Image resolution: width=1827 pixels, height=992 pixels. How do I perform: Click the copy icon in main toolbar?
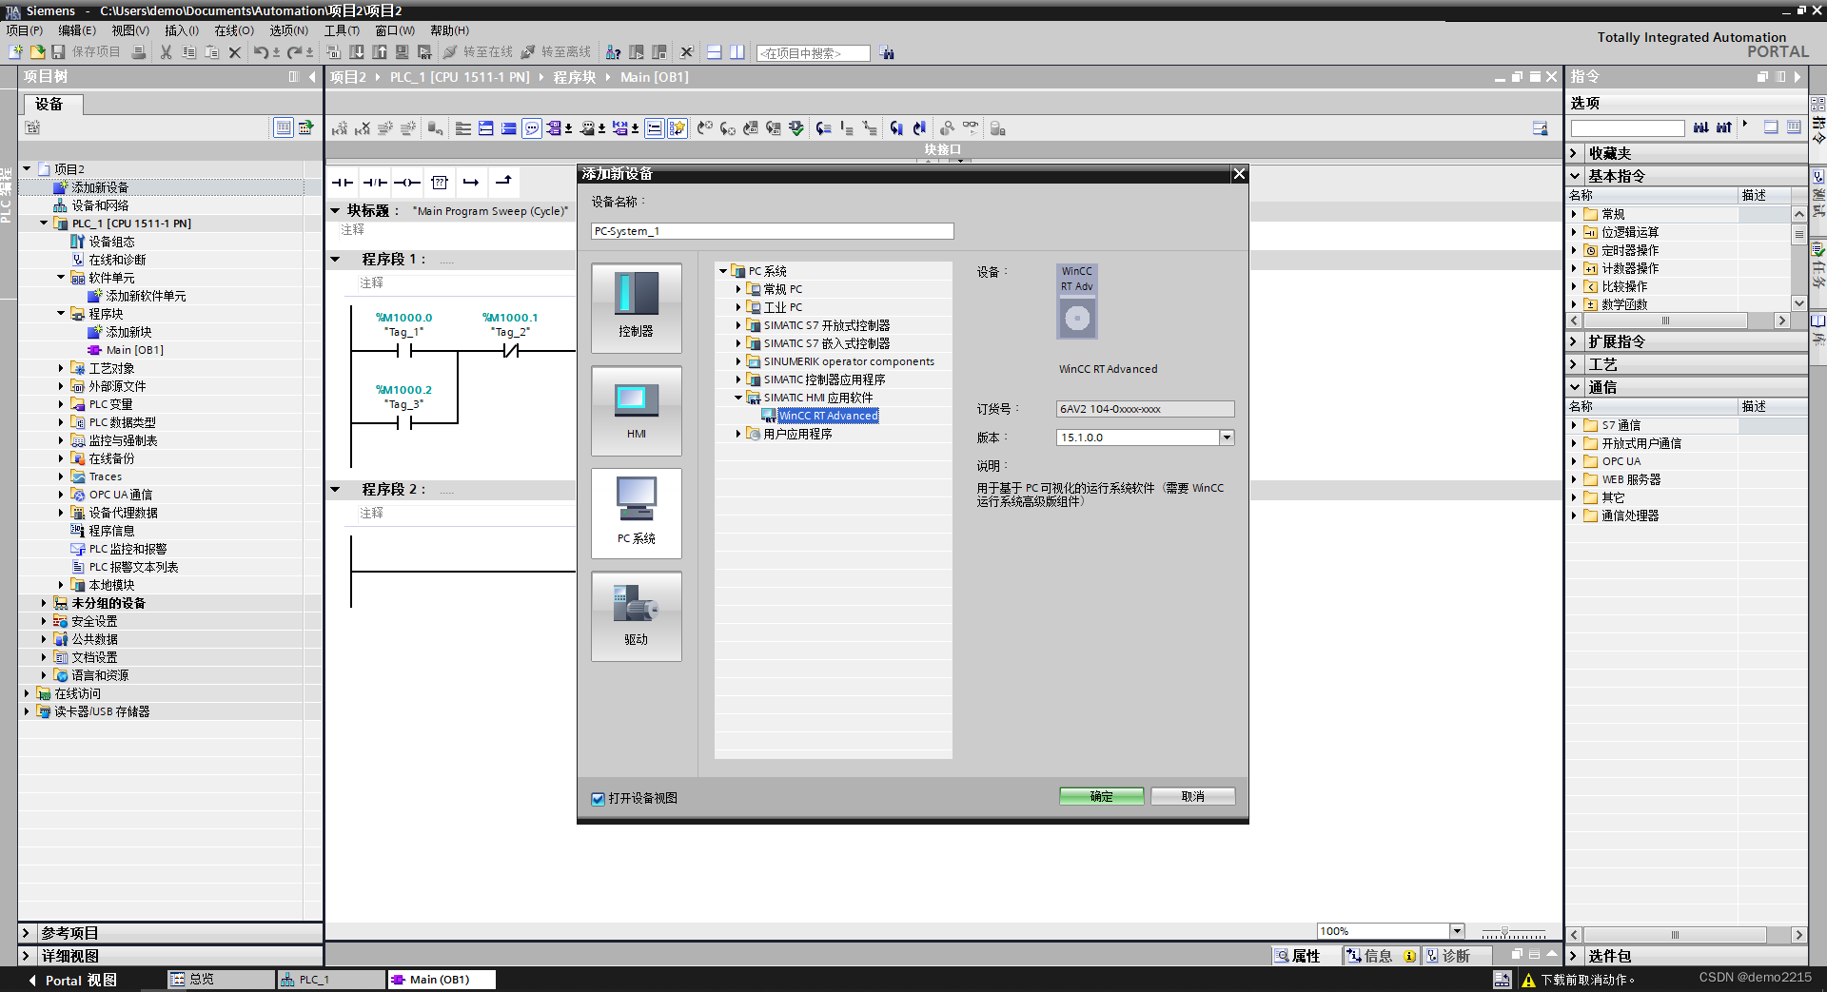188,52
